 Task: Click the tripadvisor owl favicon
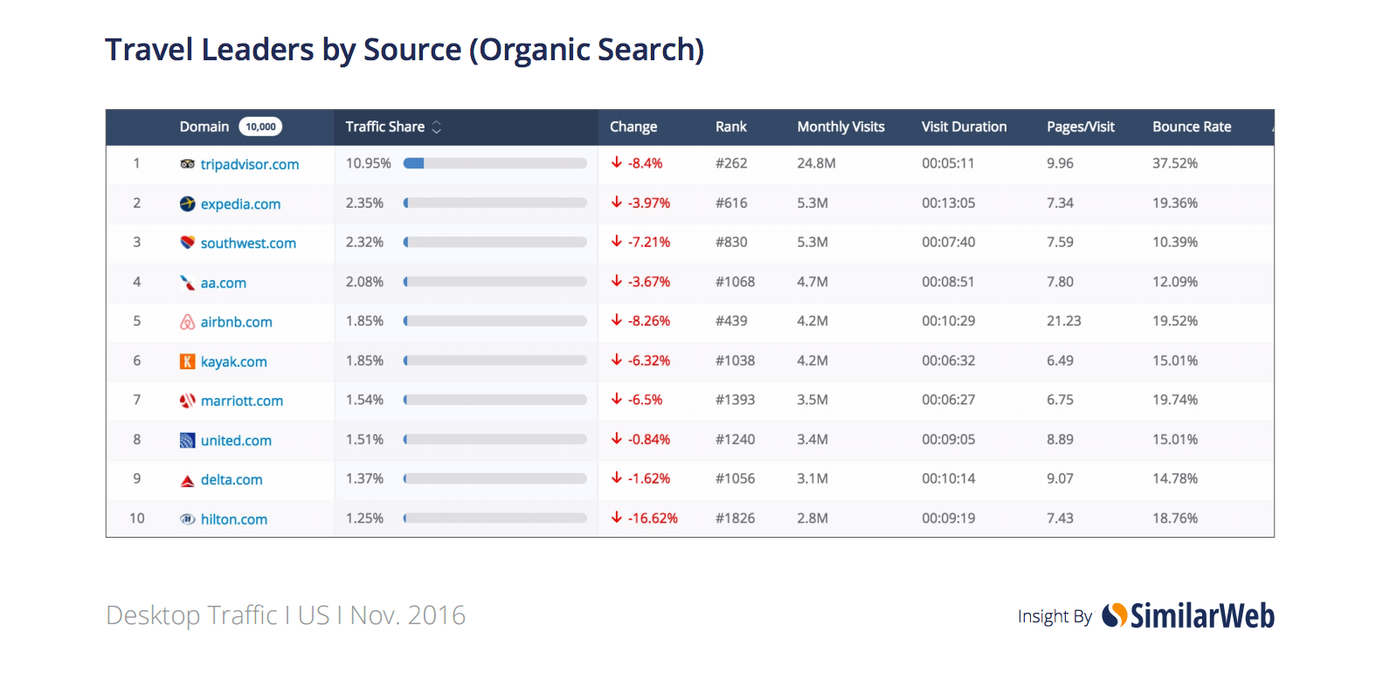187,164
